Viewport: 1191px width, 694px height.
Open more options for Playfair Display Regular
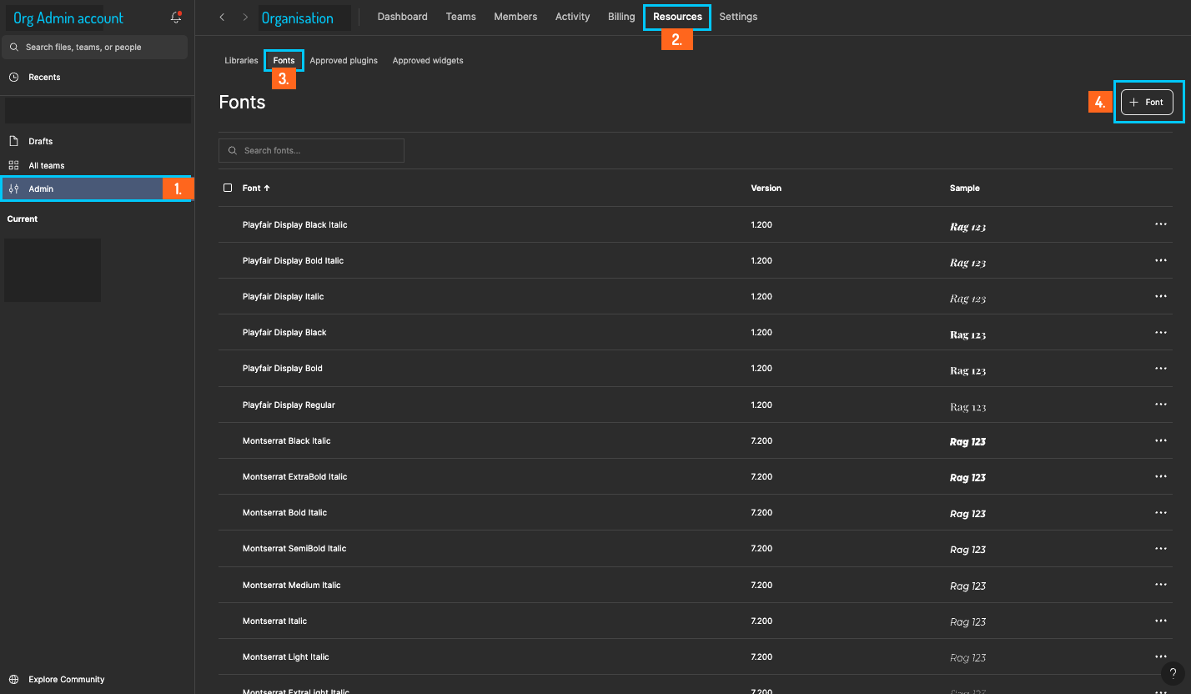(1160, 405)
